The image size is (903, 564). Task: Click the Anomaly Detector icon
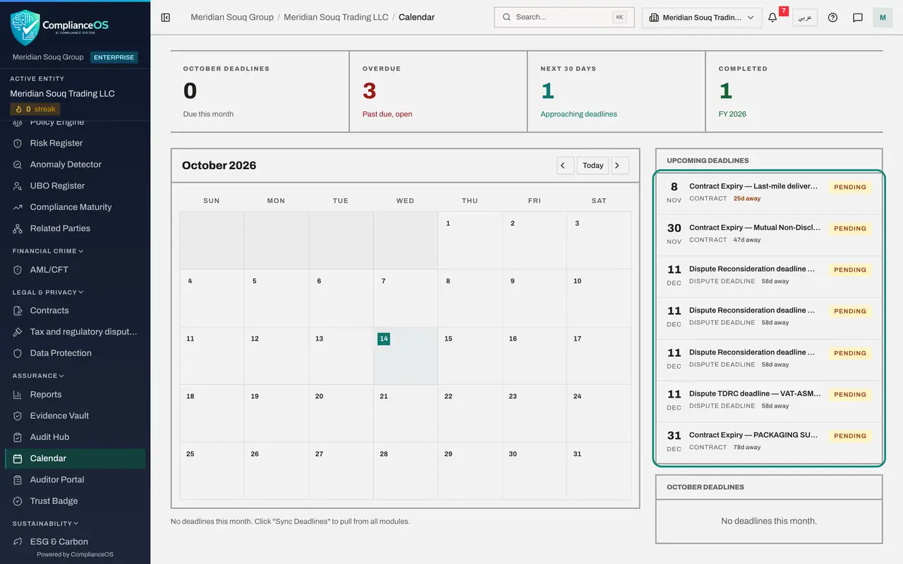pos(18,164)
